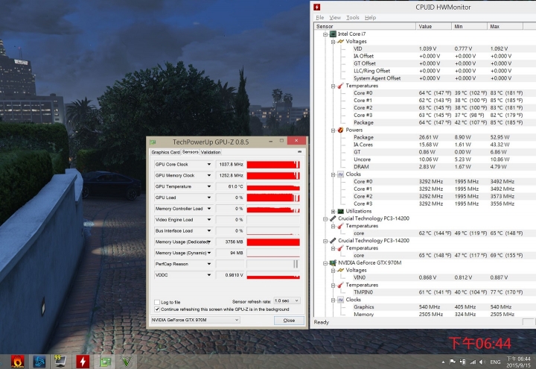Open GPU Temperature sensor dropdown arrow
Image resolution: width=536 pixels, height=369 pixels.
click(x=209, y=186)
